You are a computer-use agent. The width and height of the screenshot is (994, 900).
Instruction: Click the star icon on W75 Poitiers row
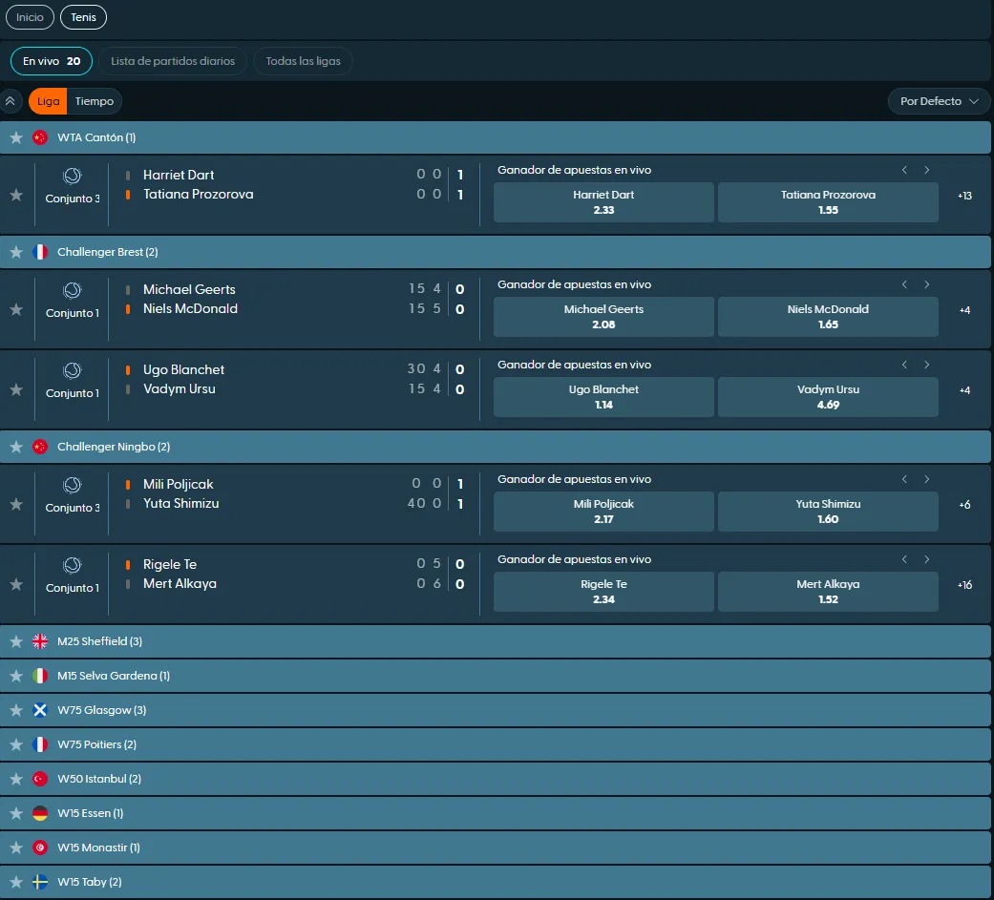[x=16, y=744]
